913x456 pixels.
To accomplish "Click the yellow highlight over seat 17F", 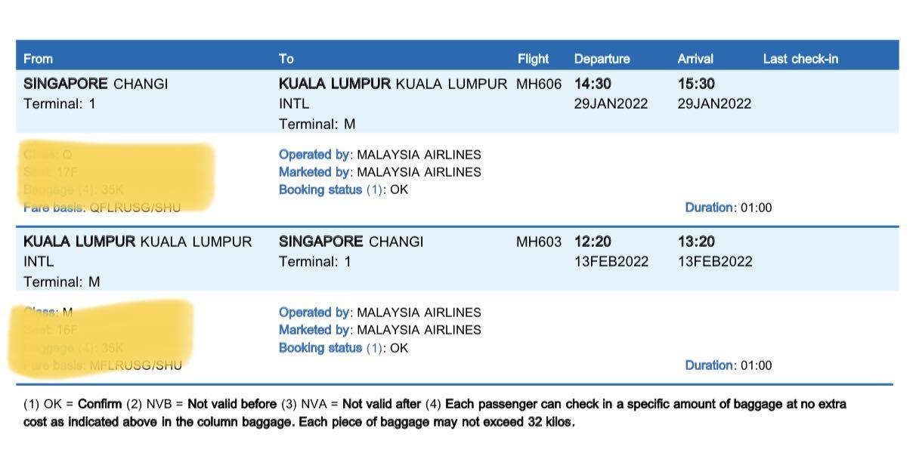I will tap(68, 172).
